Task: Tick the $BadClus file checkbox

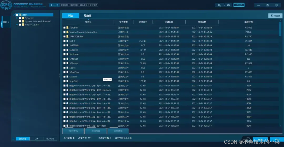Action: [x=64, y=72]
